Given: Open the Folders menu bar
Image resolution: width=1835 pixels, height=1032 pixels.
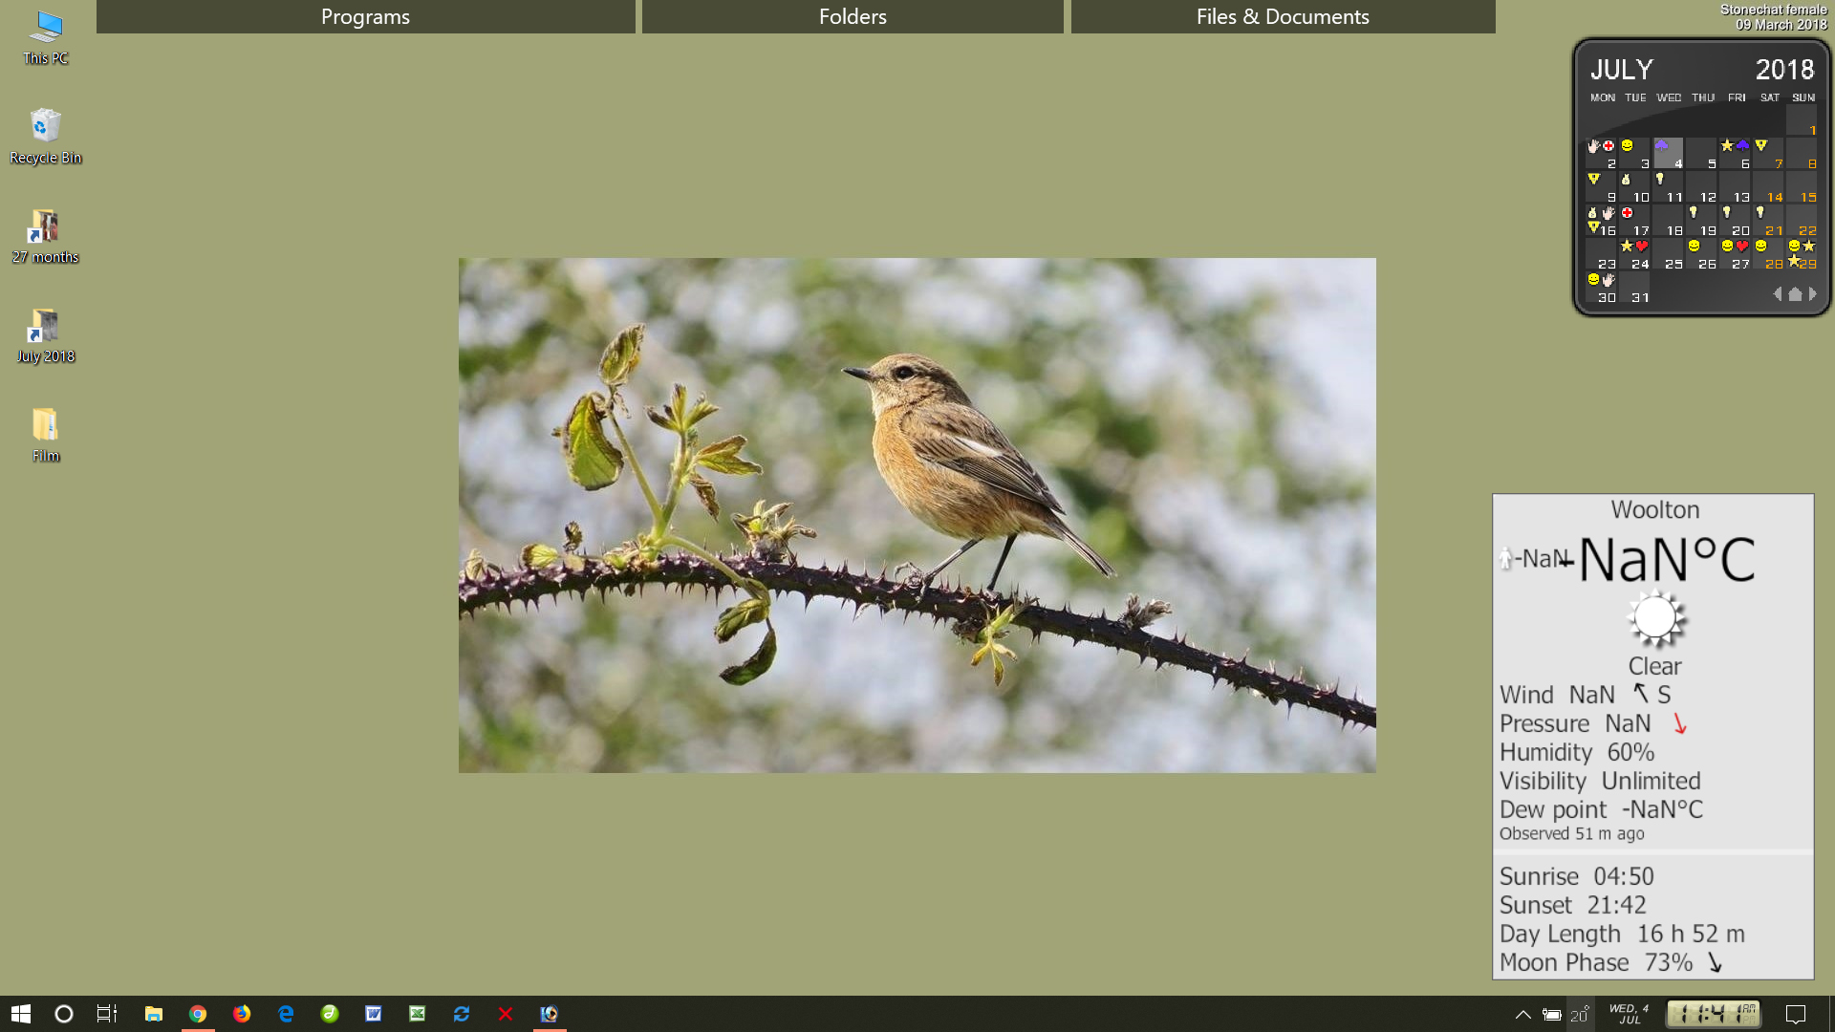Looking at the screenshot, I should coord(853,16).
